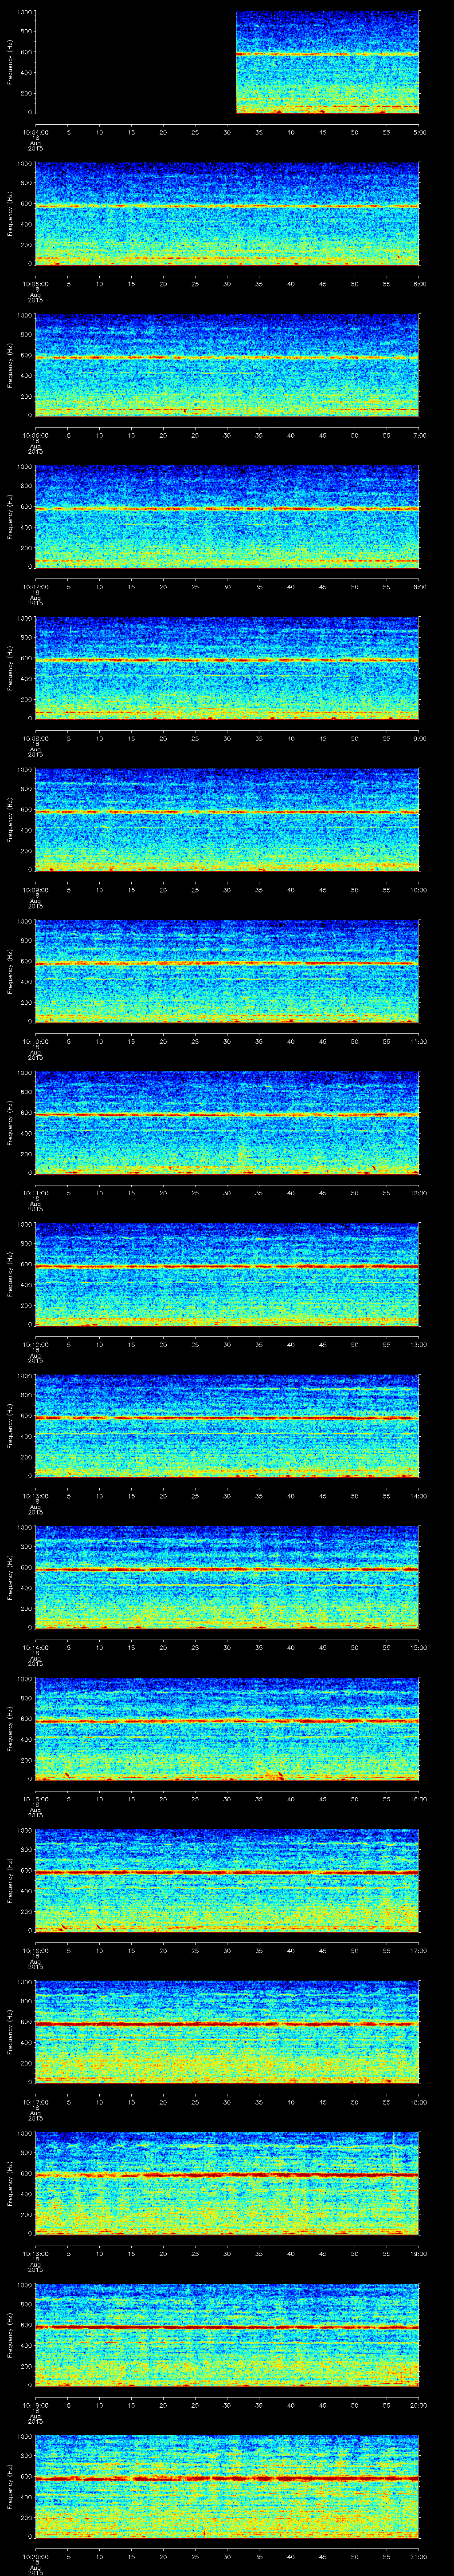The height and width of the screenshot is (2576, 454).
Task: Click the 30-second tick under the 10:06:00 panel
Action: [x=227, y=435]
